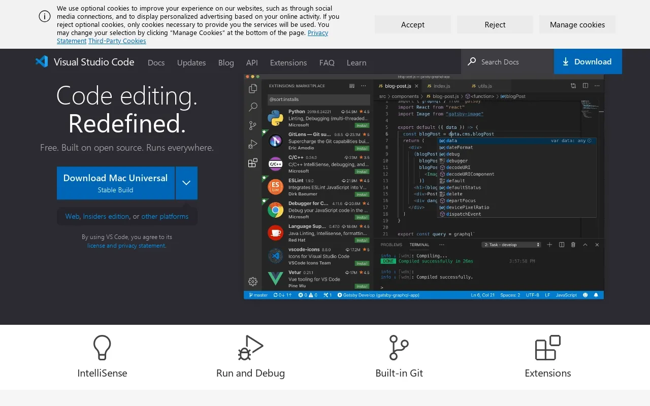
Task: Open the Docs navigation item
Action: coord(156,62)
